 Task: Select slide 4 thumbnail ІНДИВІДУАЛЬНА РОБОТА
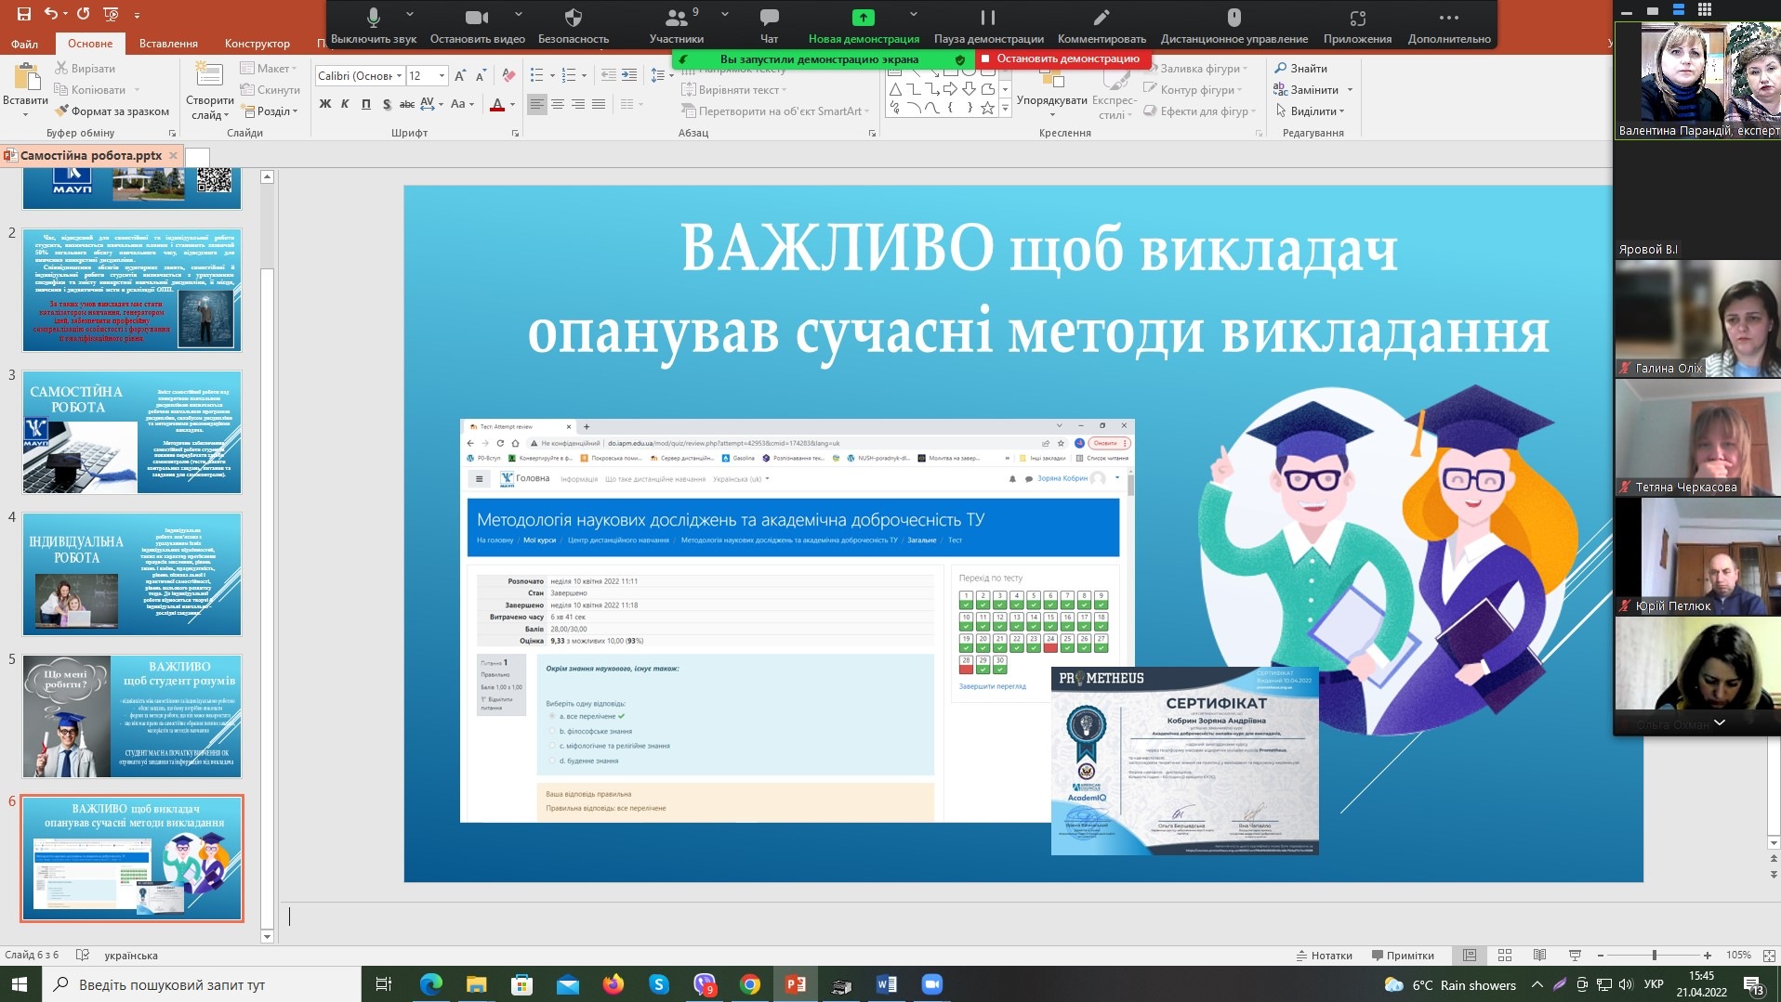[132, 574]
